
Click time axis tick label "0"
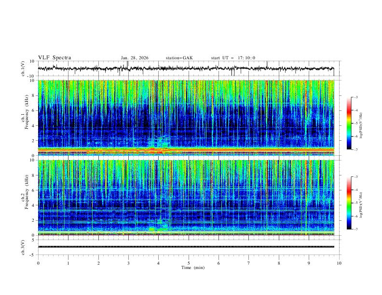point(38,263)
